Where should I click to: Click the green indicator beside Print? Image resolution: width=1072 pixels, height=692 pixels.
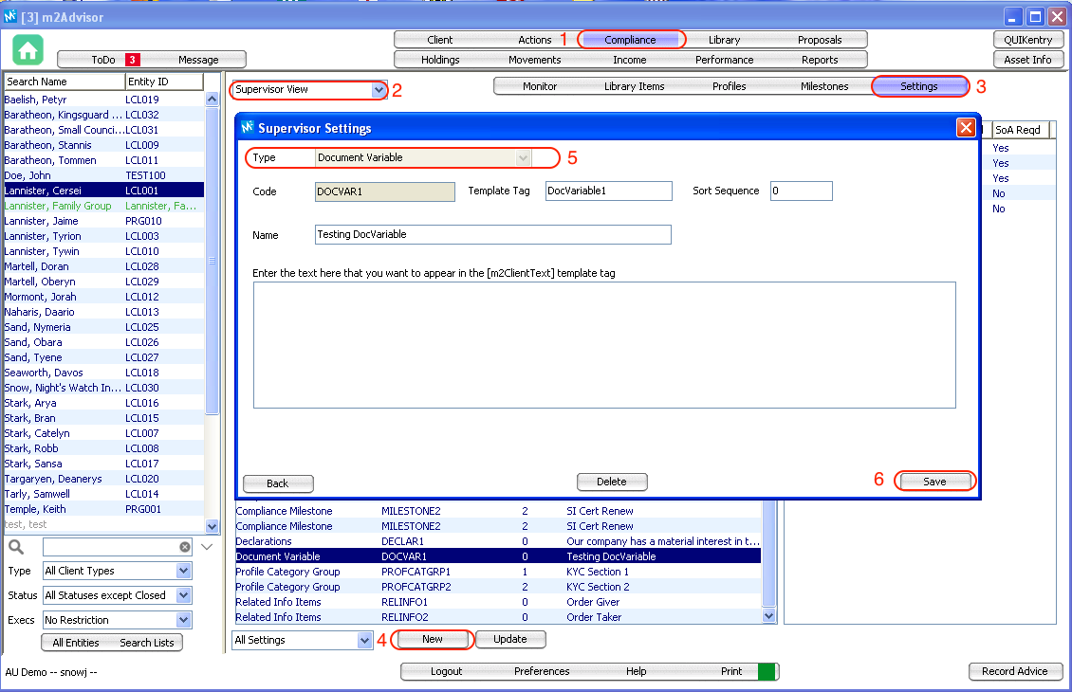767,671
